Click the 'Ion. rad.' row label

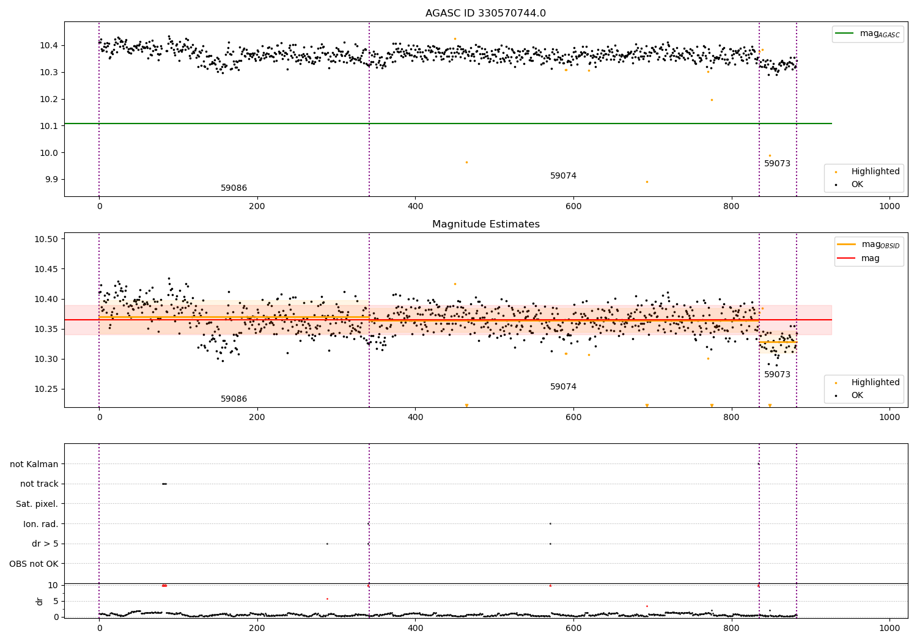point(41,524)
